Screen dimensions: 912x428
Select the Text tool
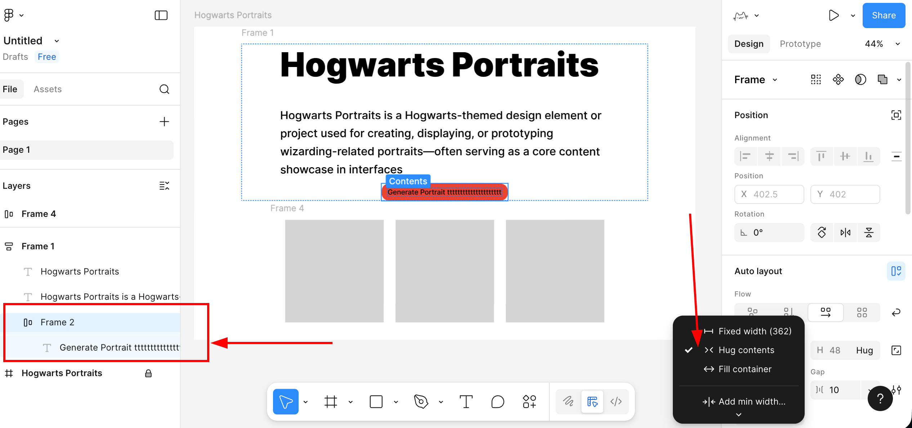pyautogui.click(x=466, y=401)
